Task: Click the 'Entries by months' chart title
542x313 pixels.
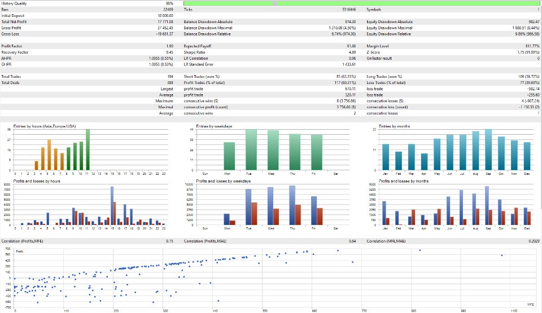Action: [x=395, y=126]
